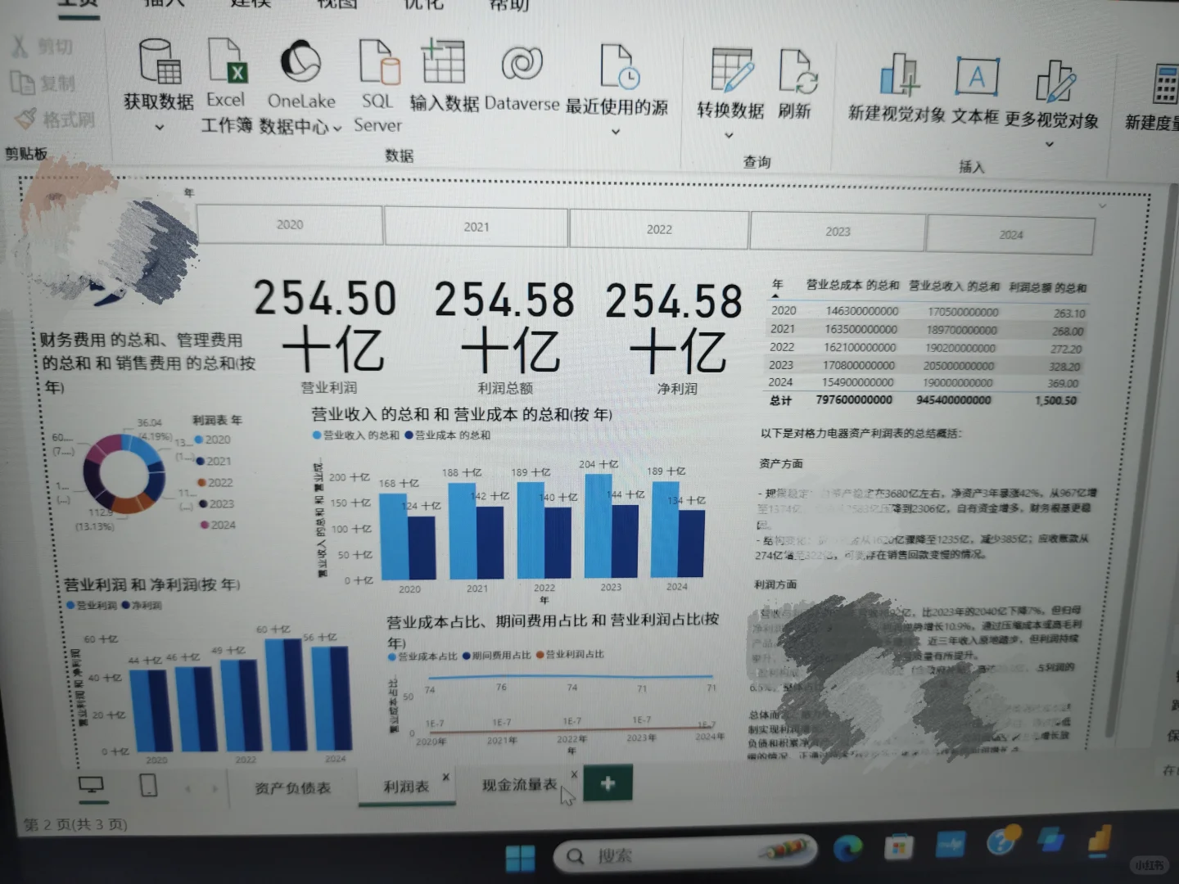Add a new report page with the + button

[608, 783]
